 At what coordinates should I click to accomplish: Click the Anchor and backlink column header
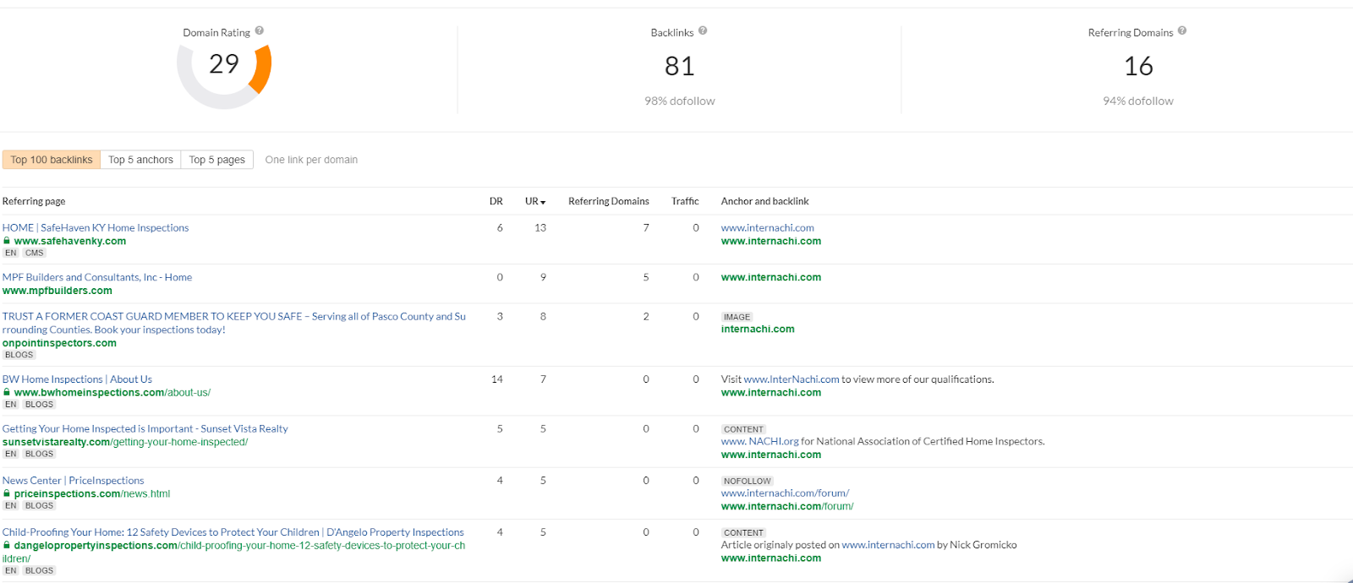click(x=764, y=201)
